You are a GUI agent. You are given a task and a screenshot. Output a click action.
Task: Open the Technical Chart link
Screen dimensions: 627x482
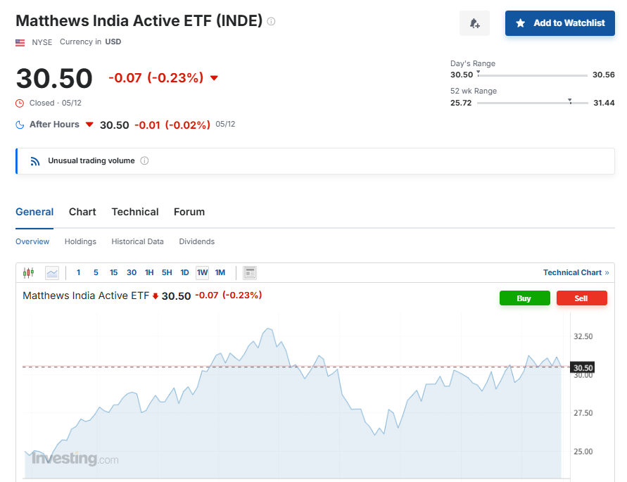click(x=576, y=272)
